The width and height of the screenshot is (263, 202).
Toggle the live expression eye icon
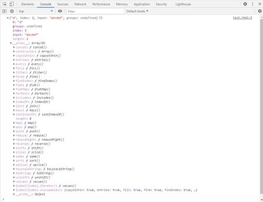coord(60,11)
